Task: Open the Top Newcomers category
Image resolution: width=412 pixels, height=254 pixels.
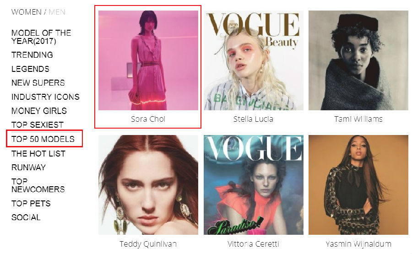Action: tap(38, 185)
